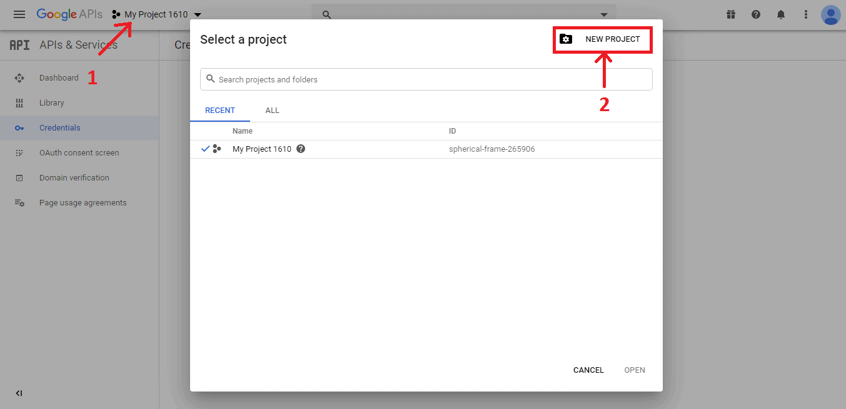Click the Select a project title
The height and width of the screenshot is (409, 846).
coord(243,39)
